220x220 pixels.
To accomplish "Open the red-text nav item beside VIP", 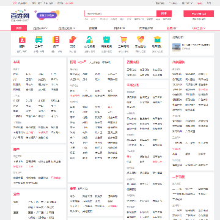I will coord(172,28).
